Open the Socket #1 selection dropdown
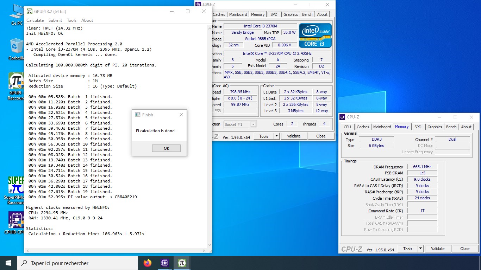The height and width of the screenshot is (270, 481). (x=239, y=124)
